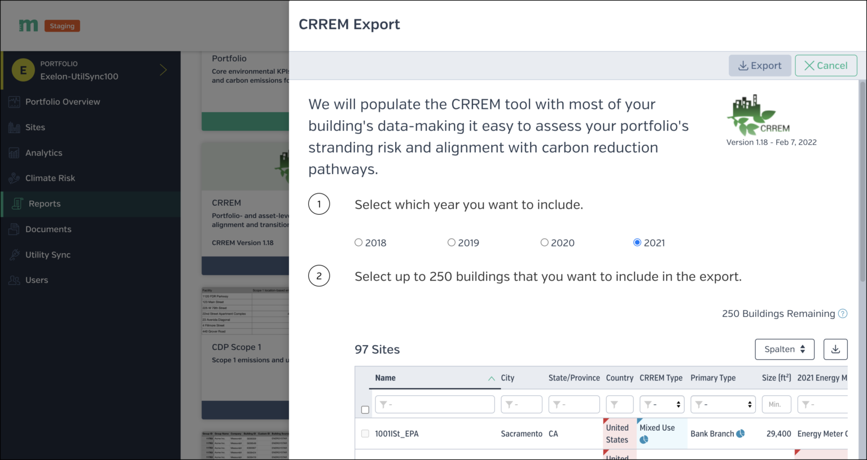Click the Min size filter field
Viewport: 867px width, 460px height.
(x=776, y=404)
